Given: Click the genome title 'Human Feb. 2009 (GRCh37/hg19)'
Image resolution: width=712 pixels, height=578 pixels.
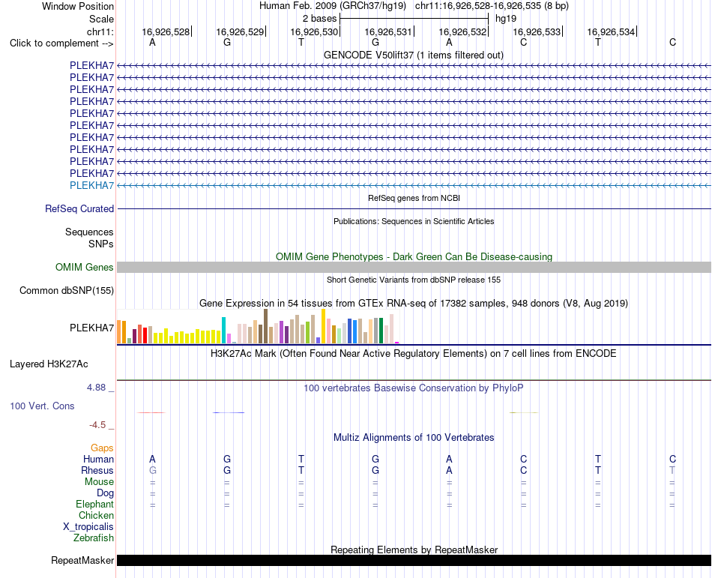Looking at the screenshot, I should pyautogui.click(x=332, y=6).
